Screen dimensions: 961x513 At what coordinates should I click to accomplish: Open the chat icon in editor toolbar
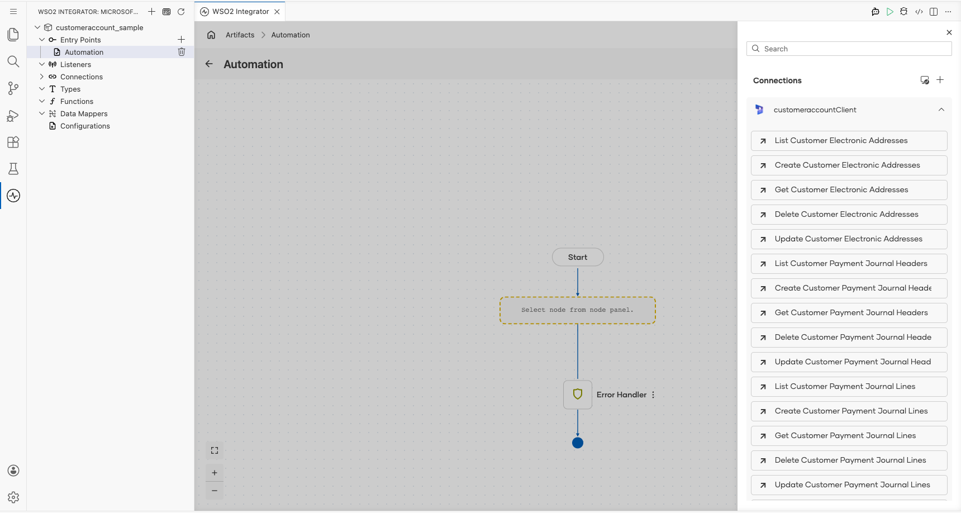876,12
